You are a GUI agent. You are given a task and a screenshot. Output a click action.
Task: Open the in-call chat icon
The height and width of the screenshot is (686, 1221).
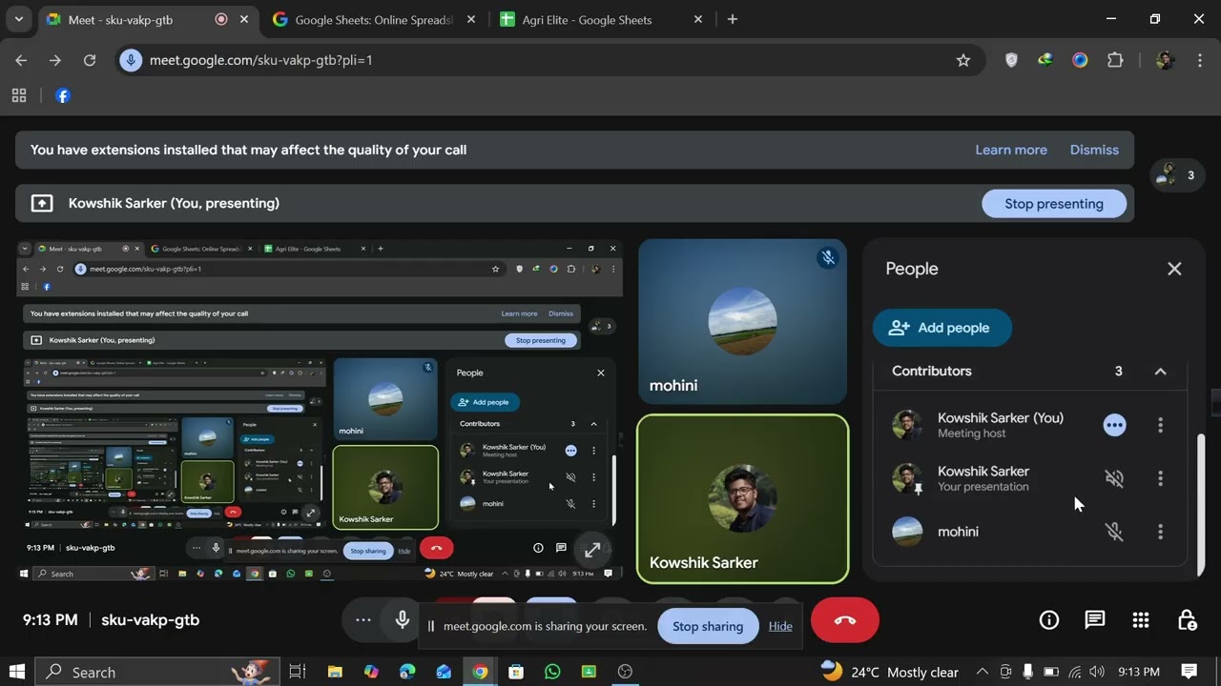pyautogui.click(x=1095, y=620)
